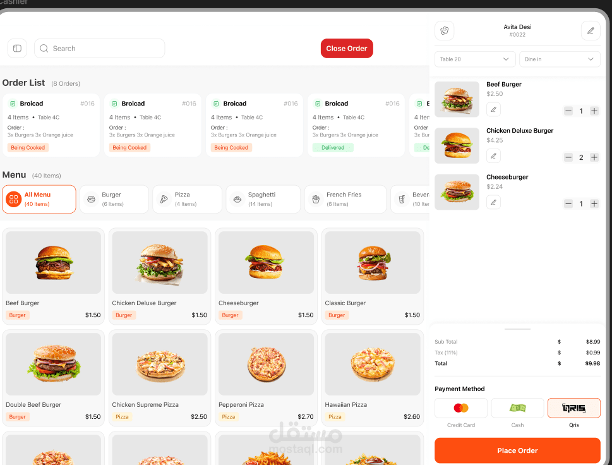Select Cash payment method

[517, 408]
